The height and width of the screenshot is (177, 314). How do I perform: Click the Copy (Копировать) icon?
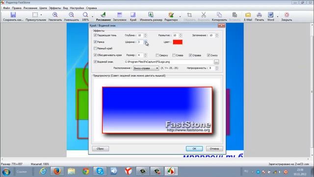(219, 15)
